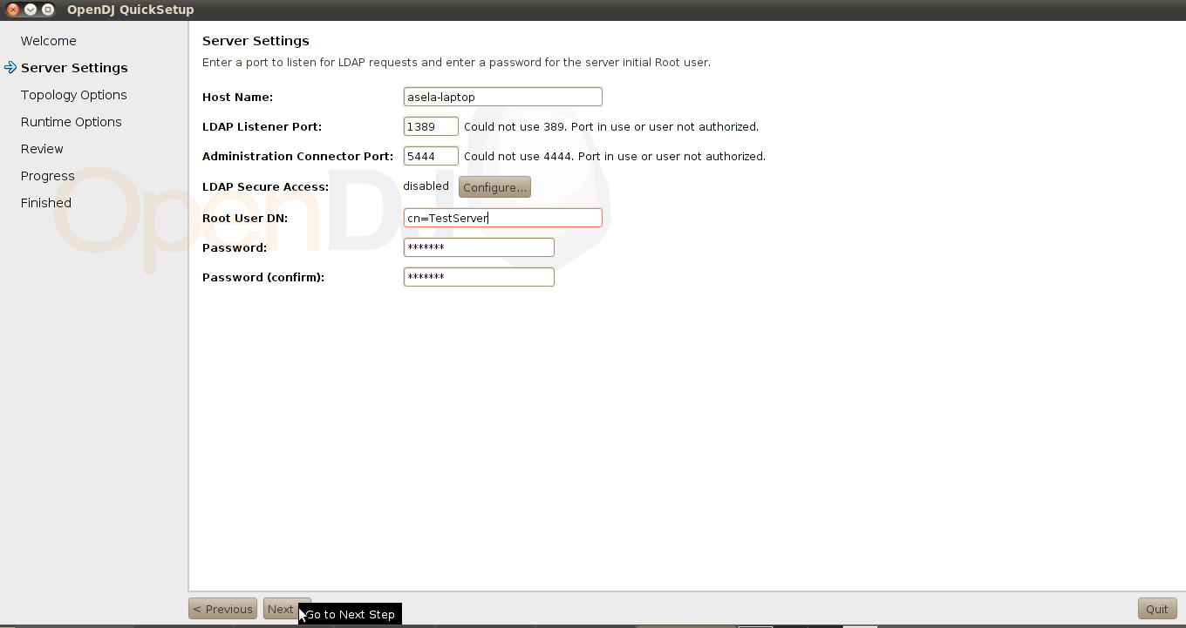This screenshot has width=1186, height=628.
Task: Click the "OpenDJ QuickSetup" window title
Action: click(x=131, y=10)
